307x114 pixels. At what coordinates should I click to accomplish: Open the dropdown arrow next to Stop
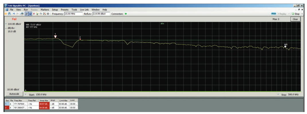click(x=302, y=14)
